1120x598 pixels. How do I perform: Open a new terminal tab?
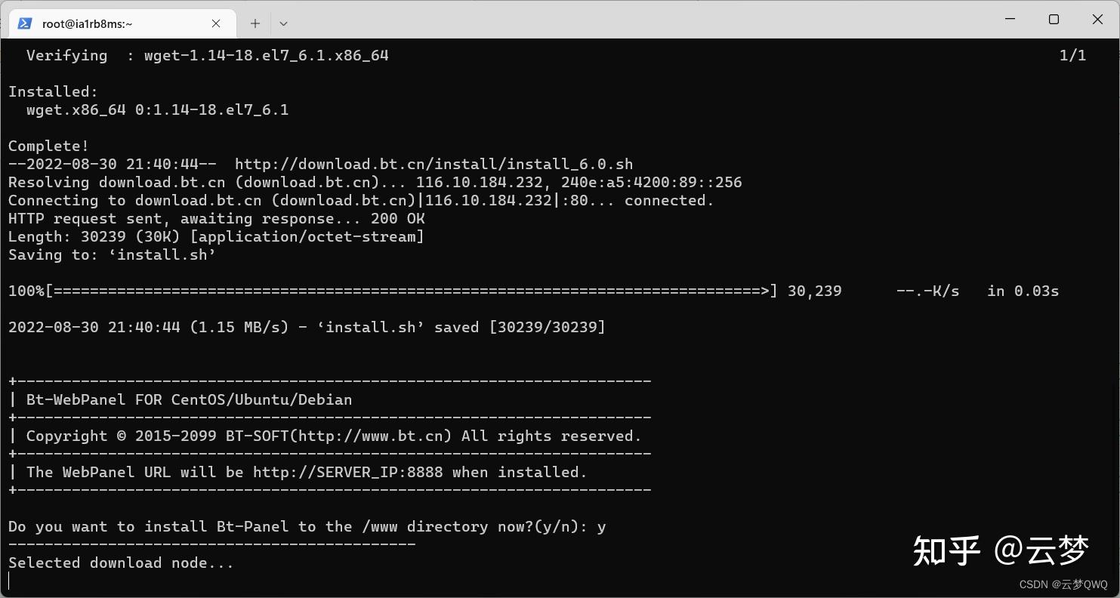pyautogui.click(x=255, y=23)
